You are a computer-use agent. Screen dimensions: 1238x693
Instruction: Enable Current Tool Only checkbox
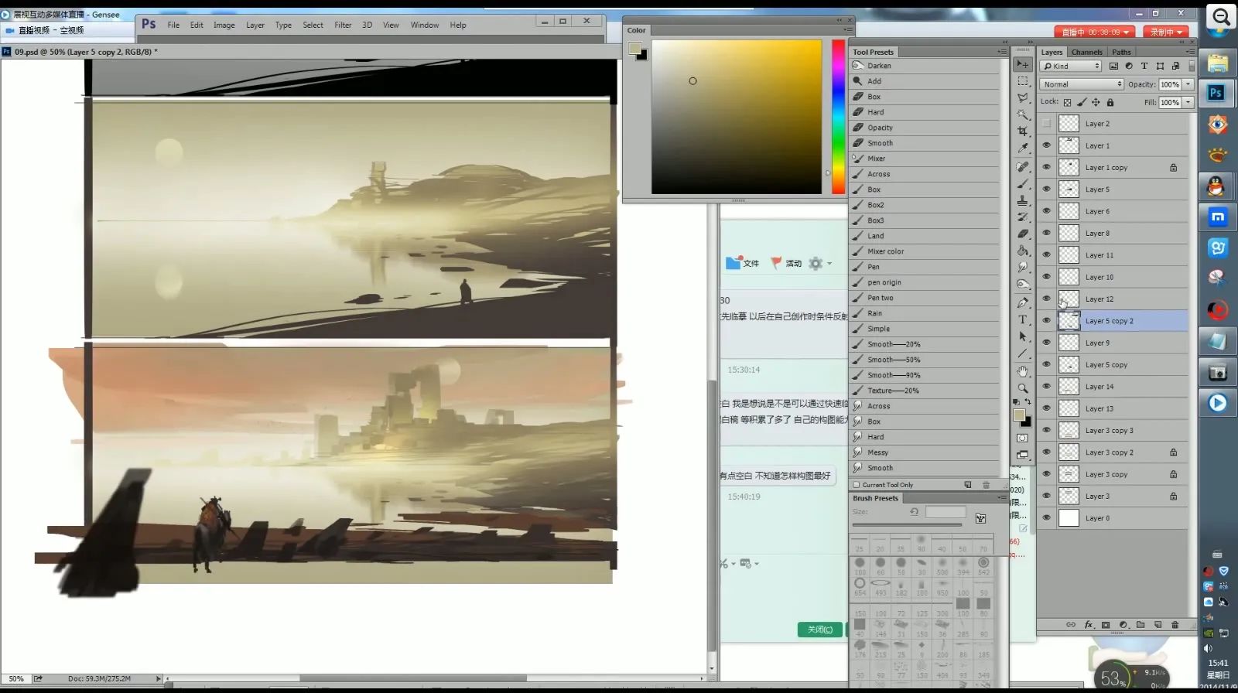(857, 485)
